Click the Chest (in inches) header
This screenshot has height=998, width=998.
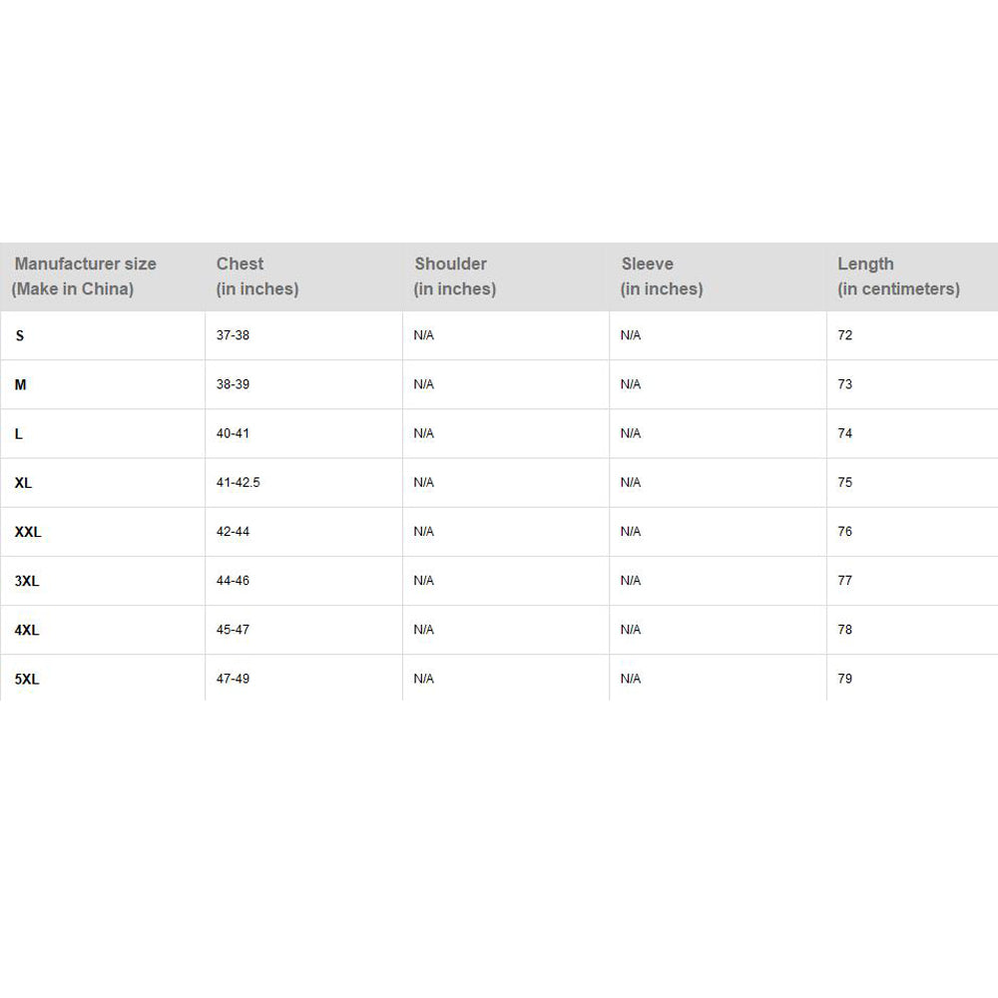point(256,276)
